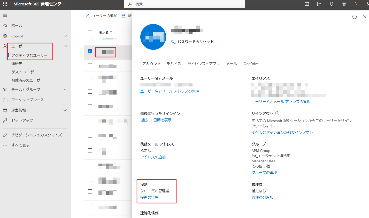Switch to the デバイス tab

[174, 64]
